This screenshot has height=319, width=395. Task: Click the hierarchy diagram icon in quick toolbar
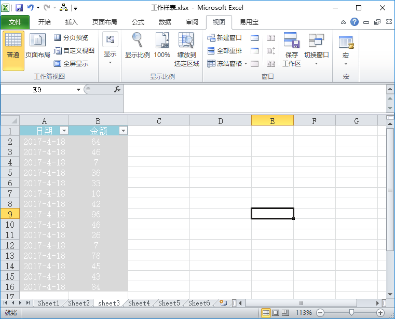(x=63, y=8)
